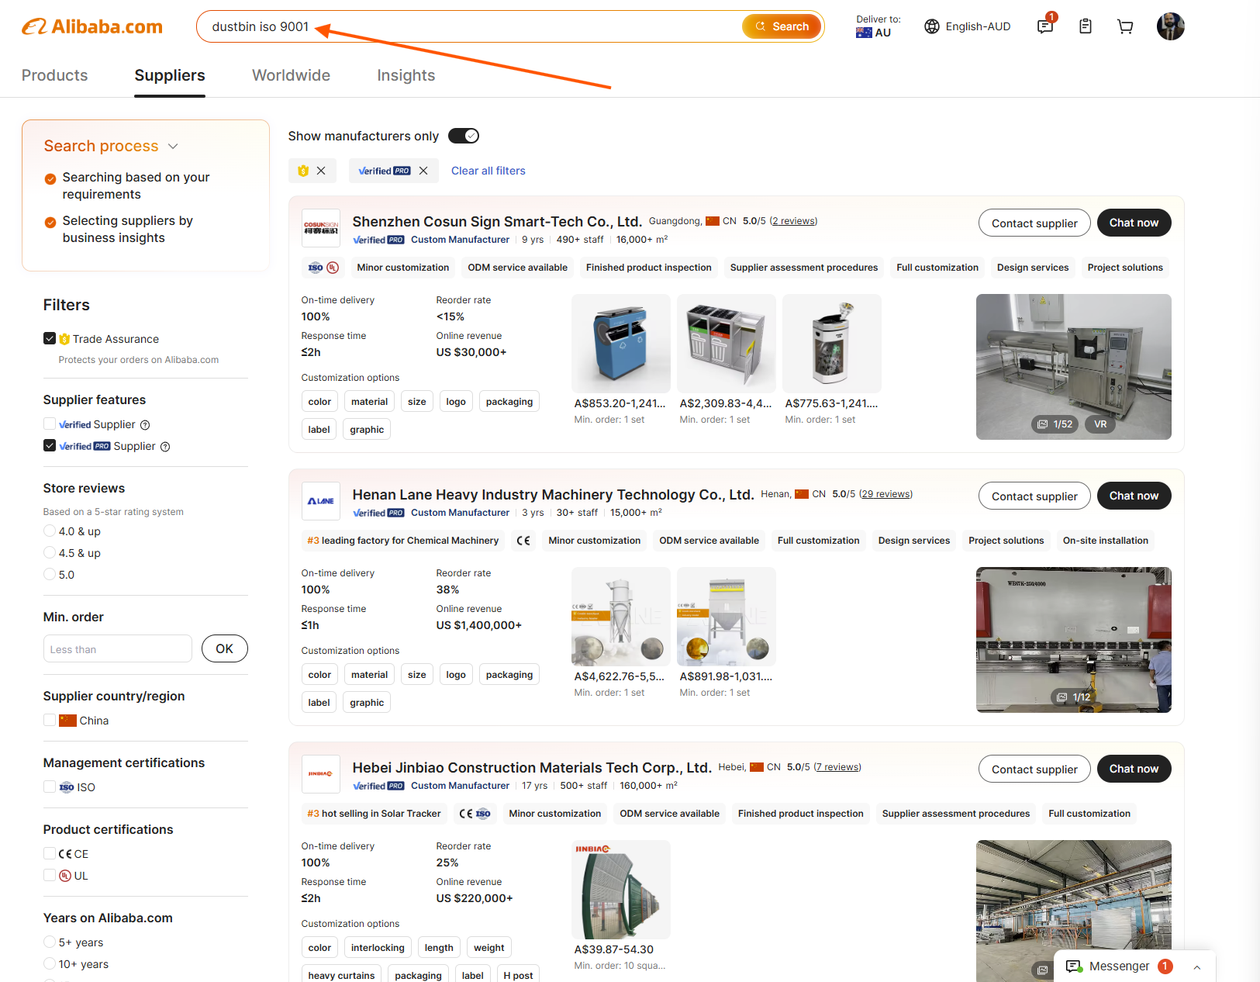Open the 1/52 photo gallery counter
The height and width of the screenshot is (982, 1260).
[x=1055, y=424]
